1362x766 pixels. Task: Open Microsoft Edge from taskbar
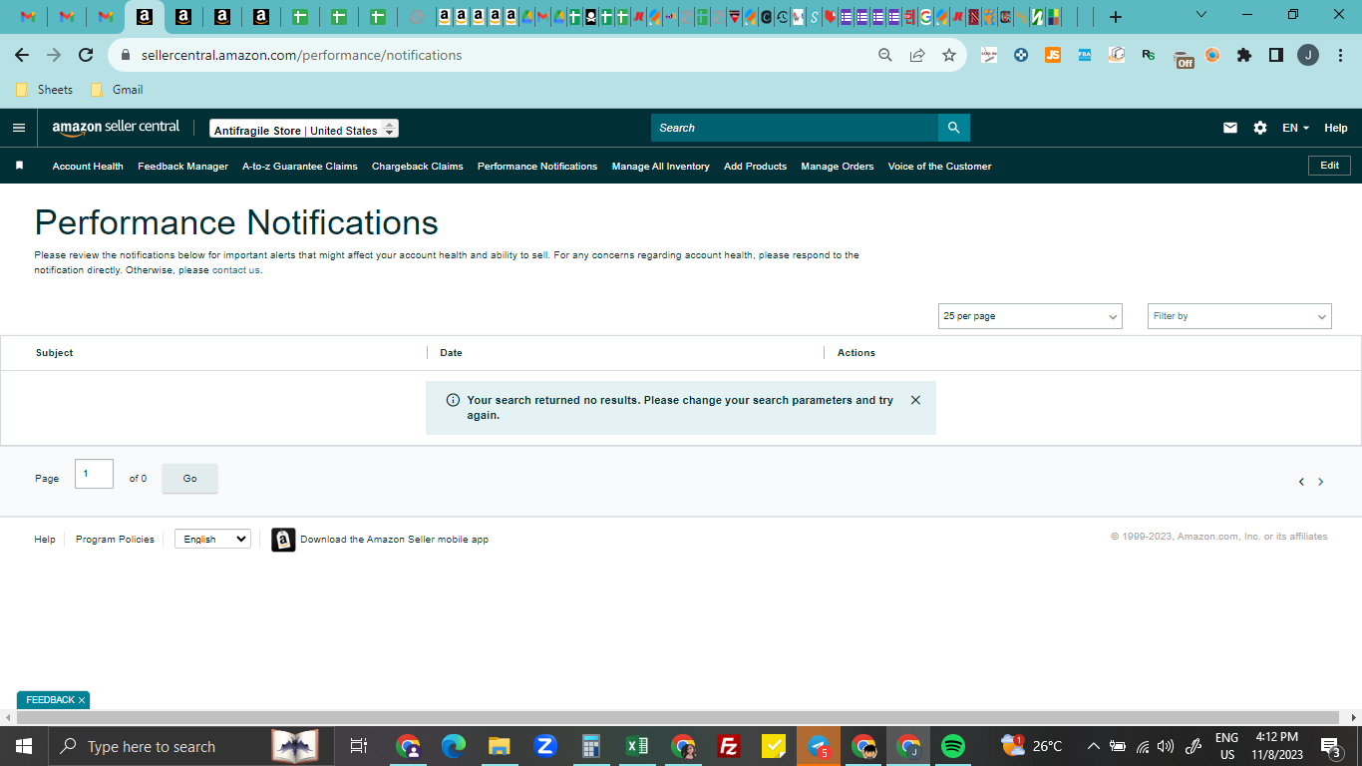pos(454,746)
